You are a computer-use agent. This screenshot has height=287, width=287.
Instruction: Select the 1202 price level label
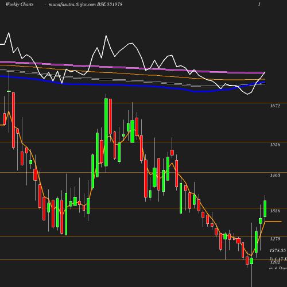(x=275, y=262)
